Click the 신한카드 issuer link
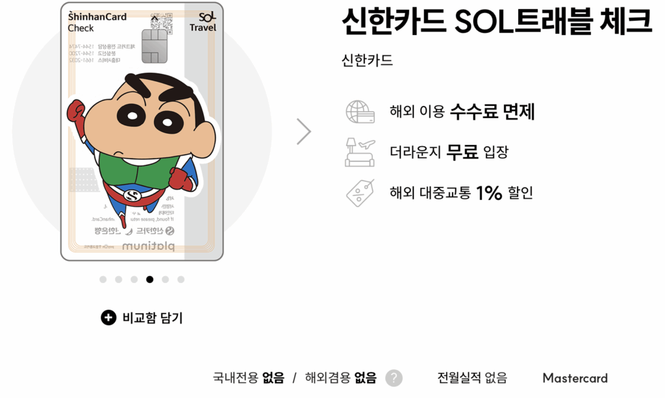 coord(368,60)
